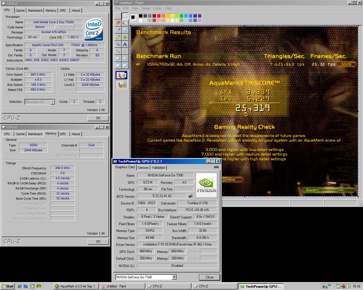Image resolution: width=363 pixels, height=290 pixels.
Task: Open the Paint File menu
Action: tap(118, 8)
